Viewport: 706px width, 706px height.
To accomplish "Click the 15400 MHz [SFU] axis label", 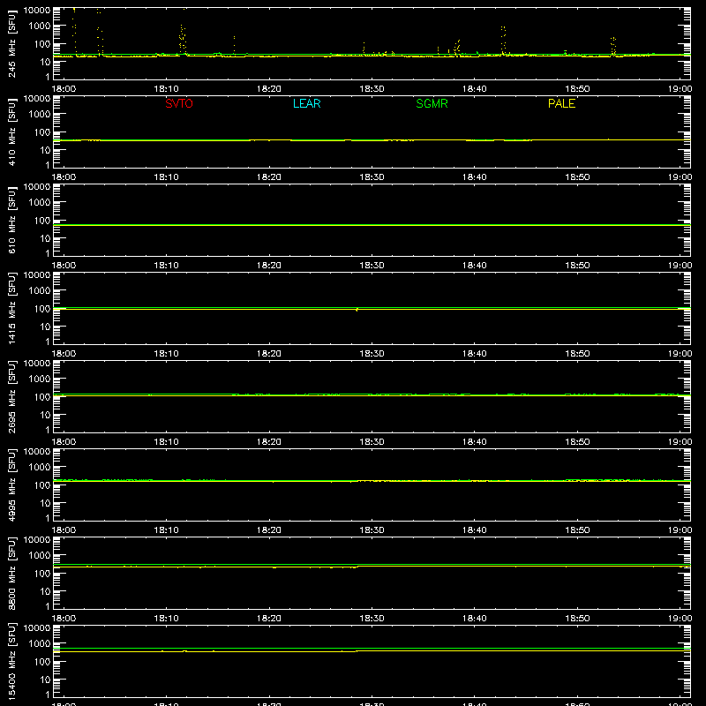I will tap(11, 661).
